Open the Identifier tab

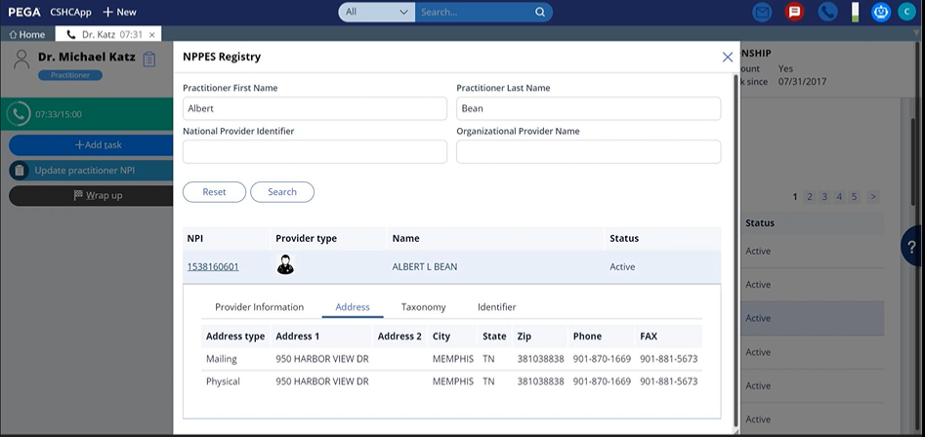[x=497, y=307]
